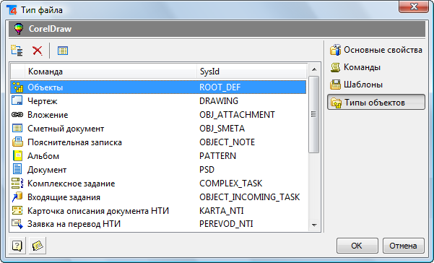Open the Основные свойства tab
The height and width of the screenshot is (263, 434).
(376, 50)
